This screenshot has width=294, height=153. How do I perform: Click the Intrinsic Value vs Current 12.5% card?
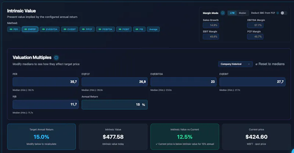click(x=185, y=137)
